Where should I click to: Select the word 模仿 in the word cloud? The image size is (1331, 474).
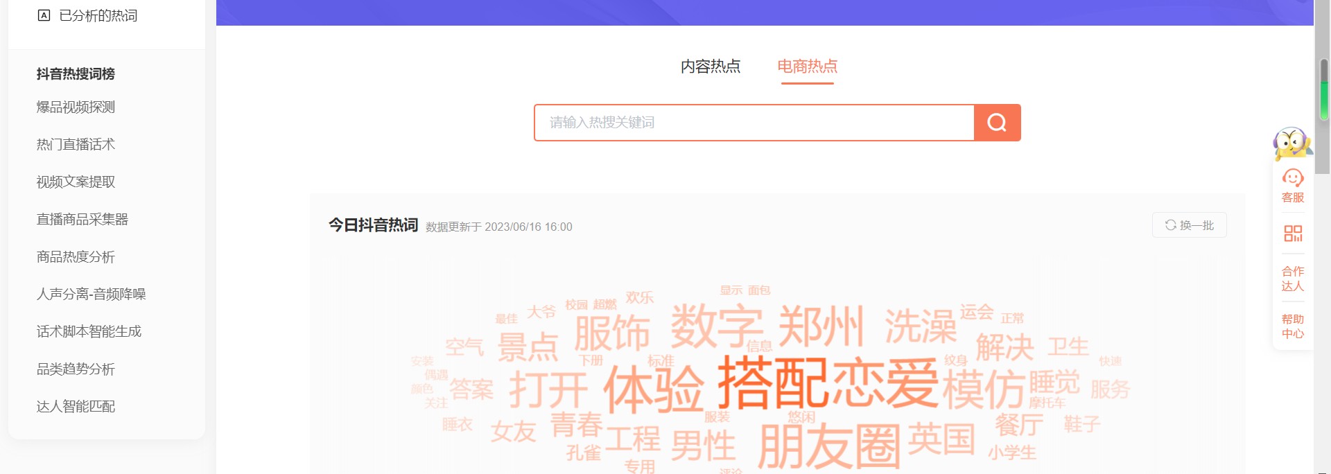coord(984,389)
